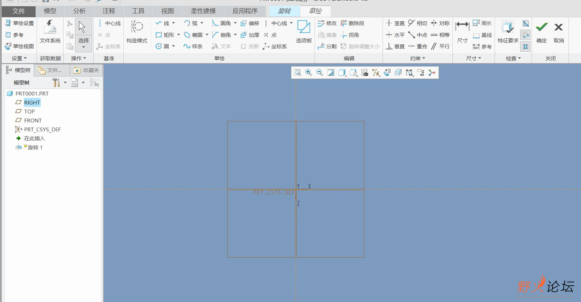This screenshot has width=581, height=302.
Task: Open 特征要求 feature requirements
Action: pyautogui.click(x=508, y=31)
